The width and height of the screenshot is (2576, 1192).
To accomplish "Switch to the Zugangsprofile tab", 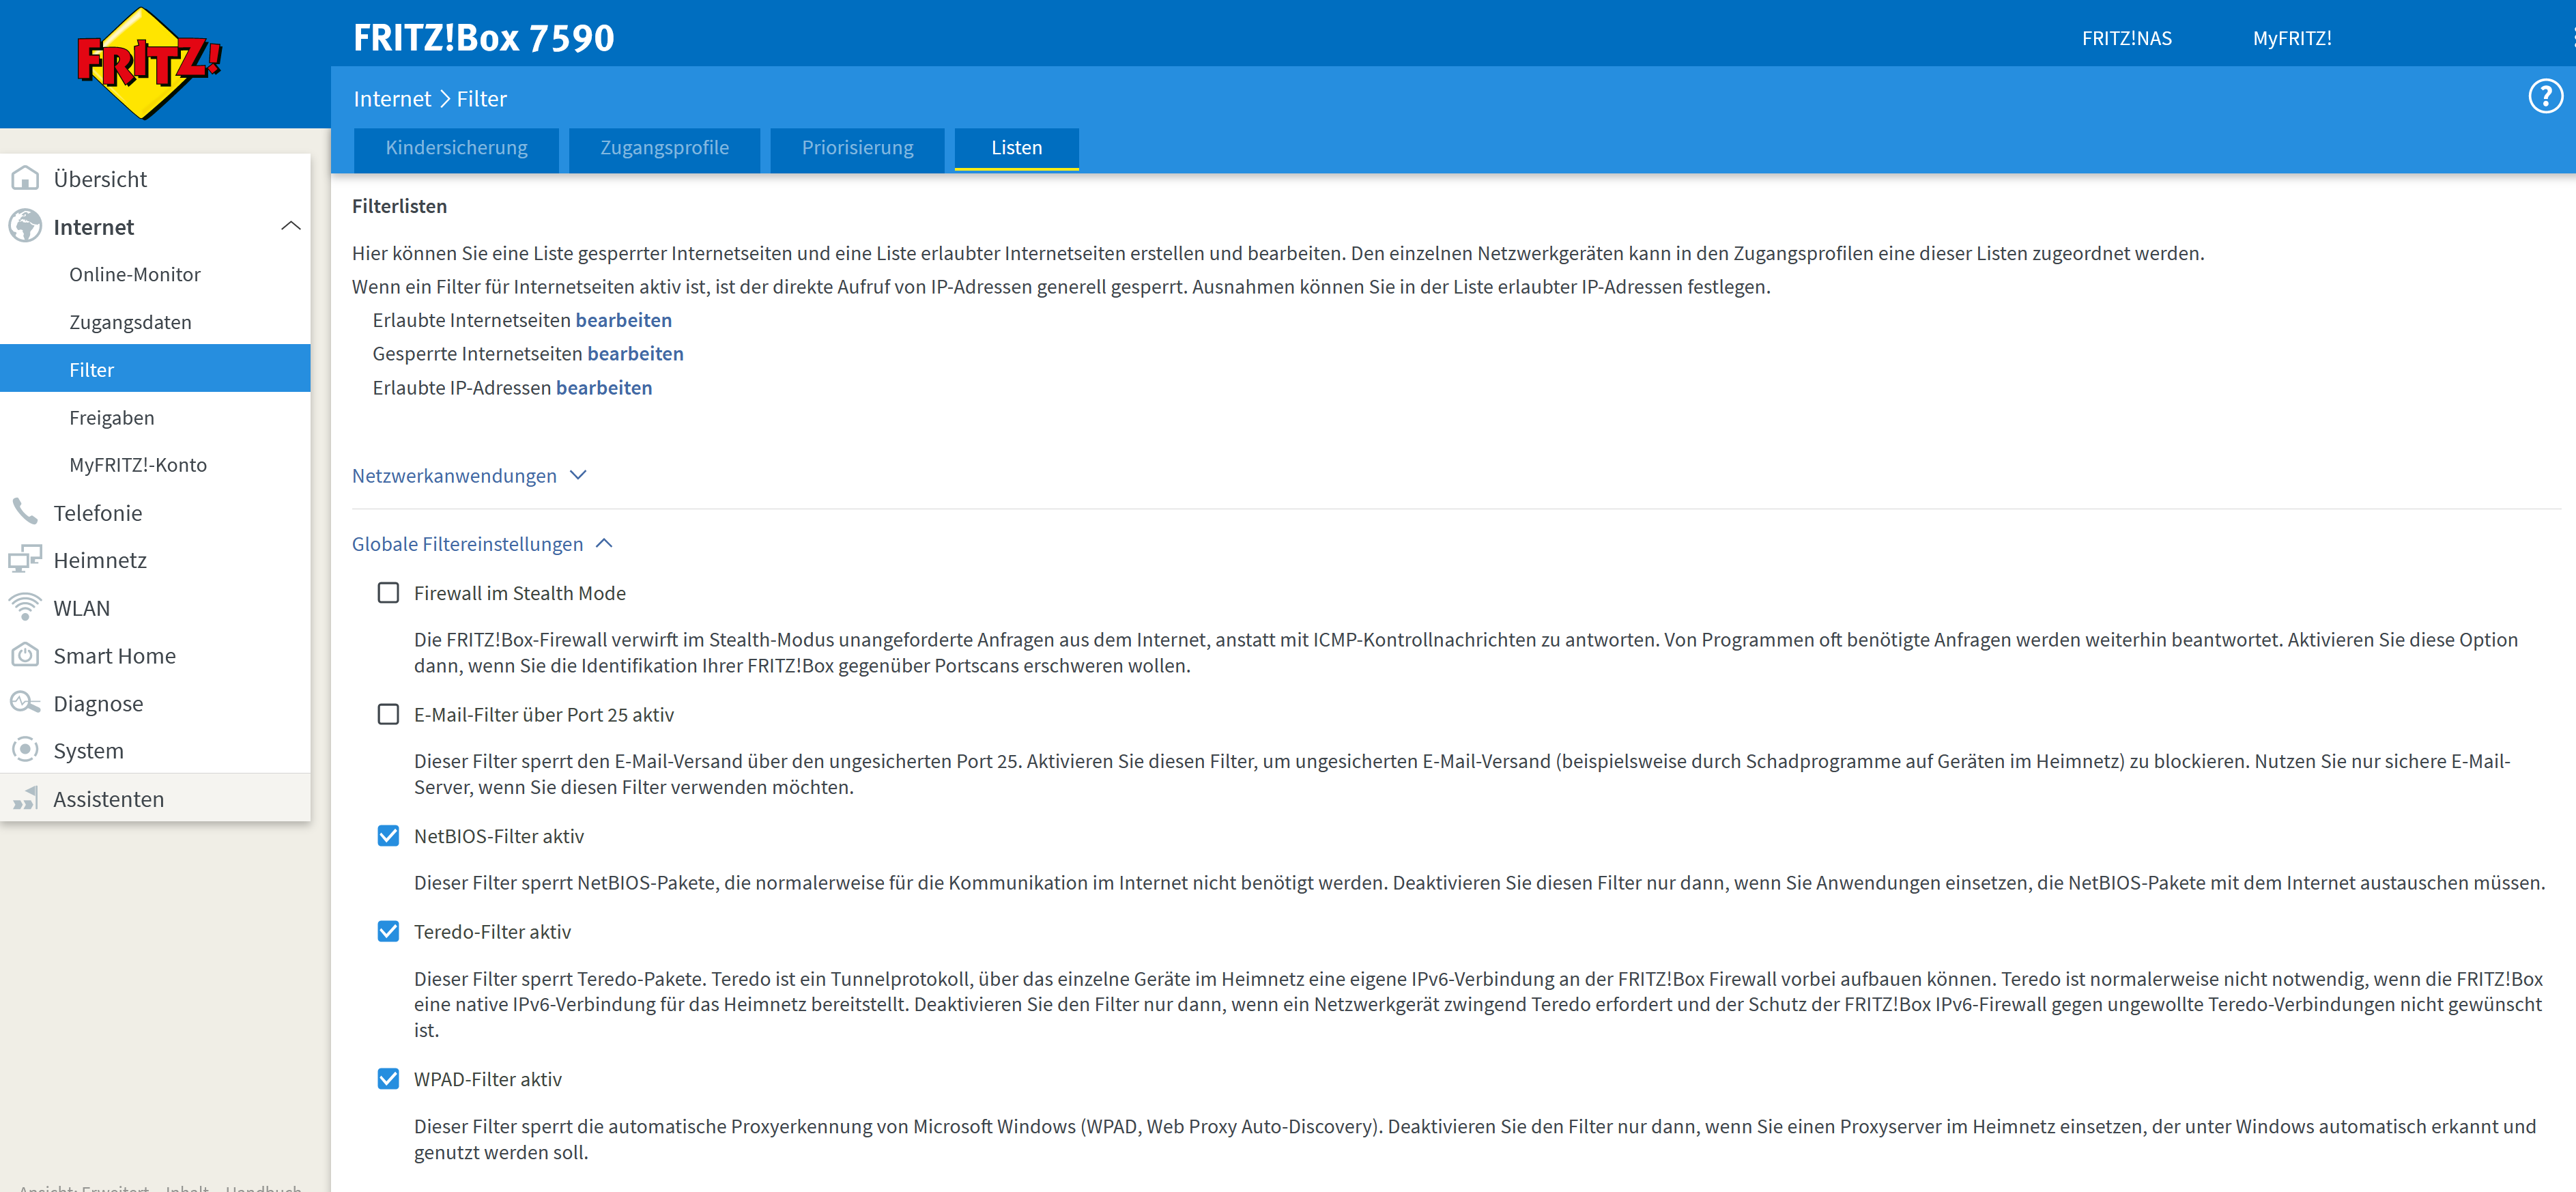I will [x=664, y=148].
